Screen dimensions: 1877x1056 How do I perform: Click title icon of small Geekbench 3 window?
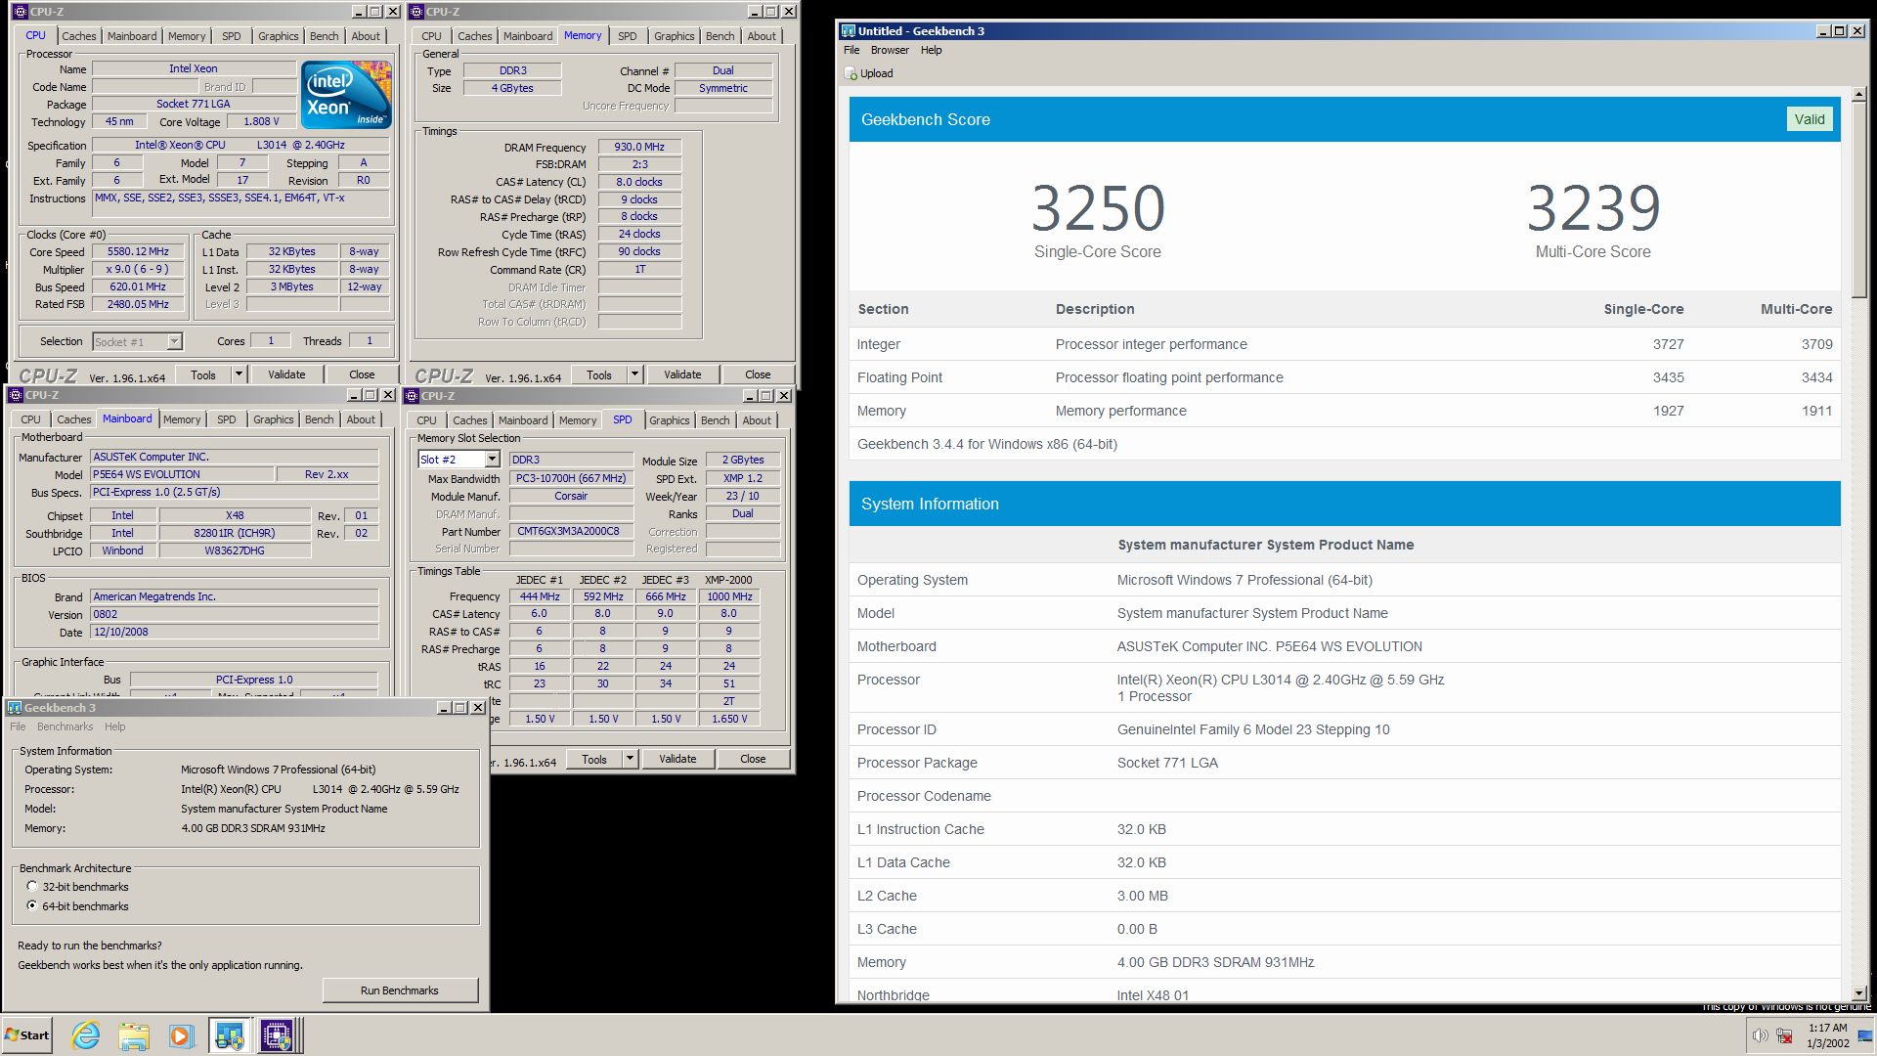click(15, 708)
